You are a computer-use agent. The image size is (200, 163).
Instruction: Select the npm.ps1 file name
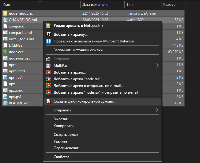tap(16, 78)
